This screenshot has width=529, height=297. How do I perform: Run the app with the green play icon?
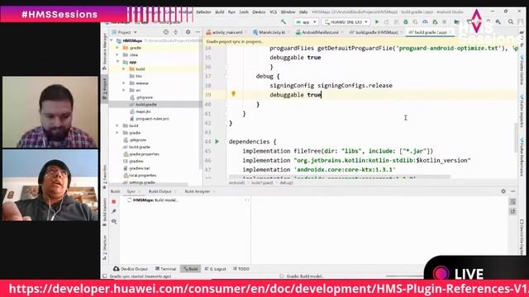(x=377, y=22)
